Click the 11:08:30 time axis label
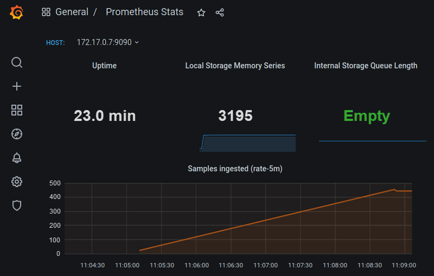This screenshot has width=434, height=276. coord(370,265)
